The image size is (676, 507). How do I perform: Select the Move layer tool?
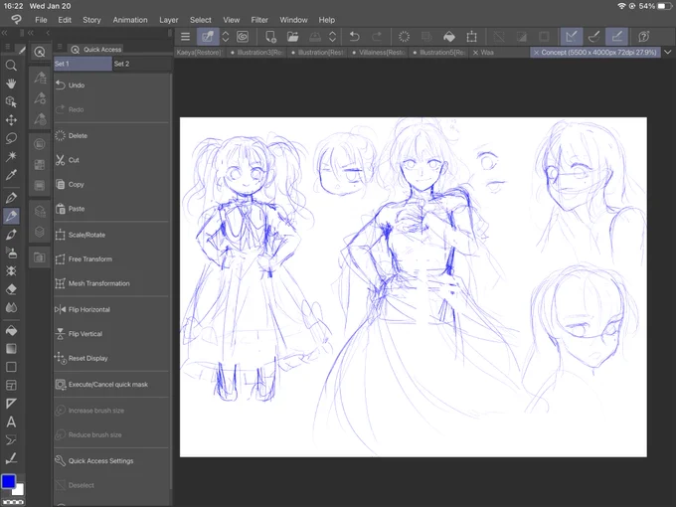click(11, 120)
